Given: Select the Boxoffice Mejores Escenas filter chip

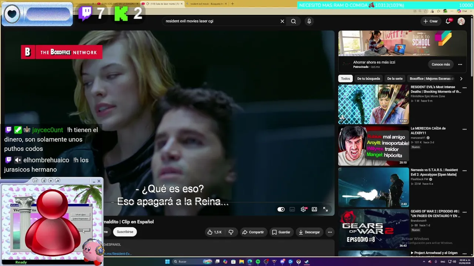Looking at the screenshot, I should (x=431, y=79).
